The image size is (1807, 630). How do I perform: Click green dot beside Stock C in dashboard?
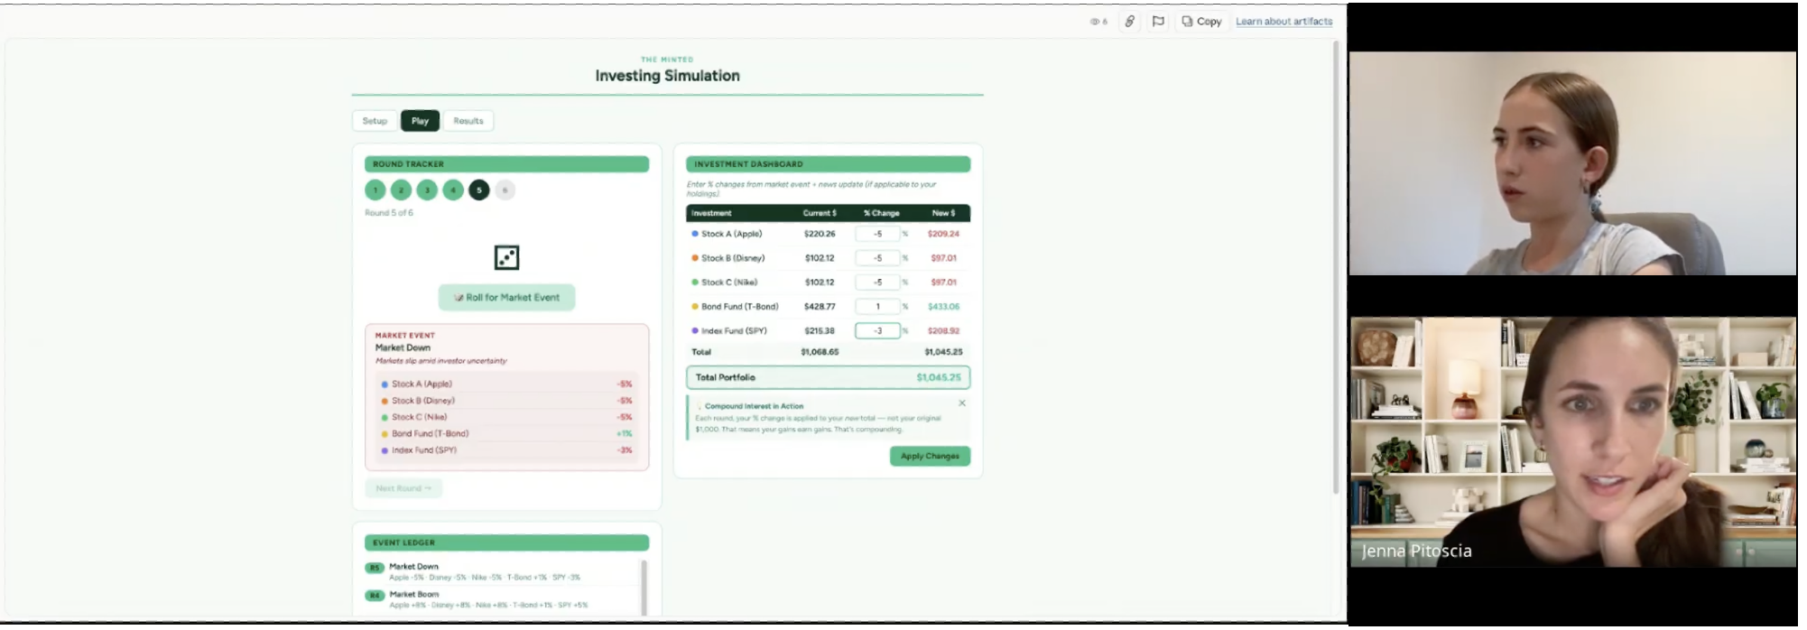(x=695, y=283)
